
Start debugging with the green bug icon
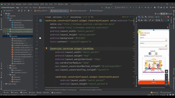tap(139, 7)
